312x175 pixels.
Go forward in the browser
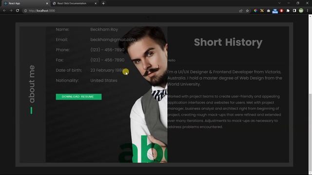pyautogui.click(x=11, y=11)
